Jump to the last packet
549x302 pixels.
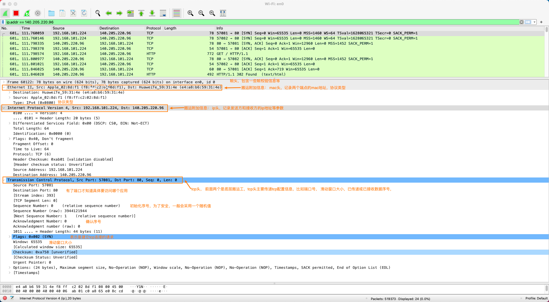pos(152,13)
